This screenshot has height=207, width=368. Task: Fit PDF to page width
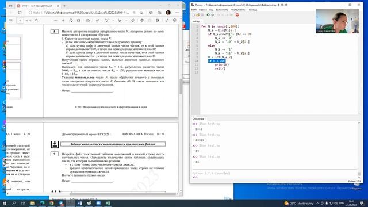(79, 21)
